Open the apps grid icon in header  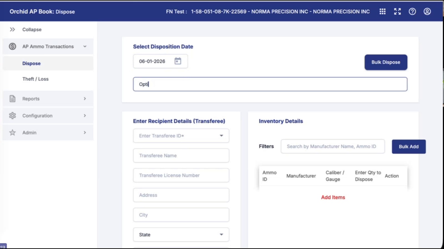pyautogui.click(x=382, y=12)
